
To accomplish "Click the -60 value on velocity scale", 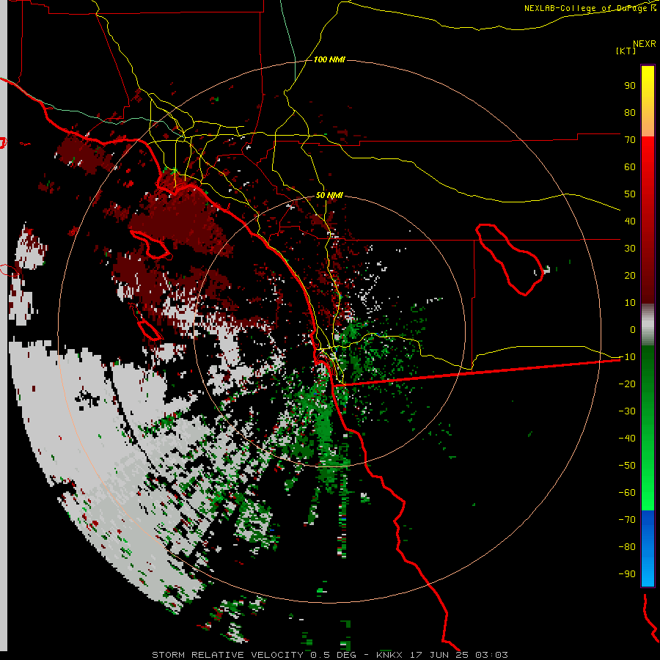I will (x=627, y=493).
